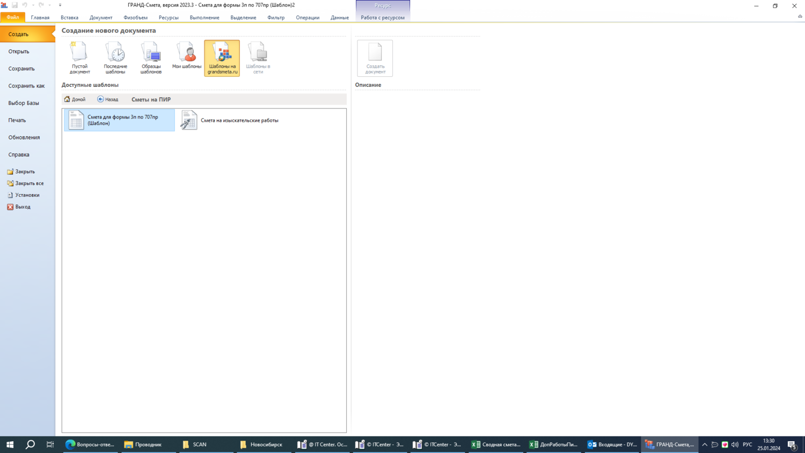Switch to the Данные ribbon tab

point(340,18)
